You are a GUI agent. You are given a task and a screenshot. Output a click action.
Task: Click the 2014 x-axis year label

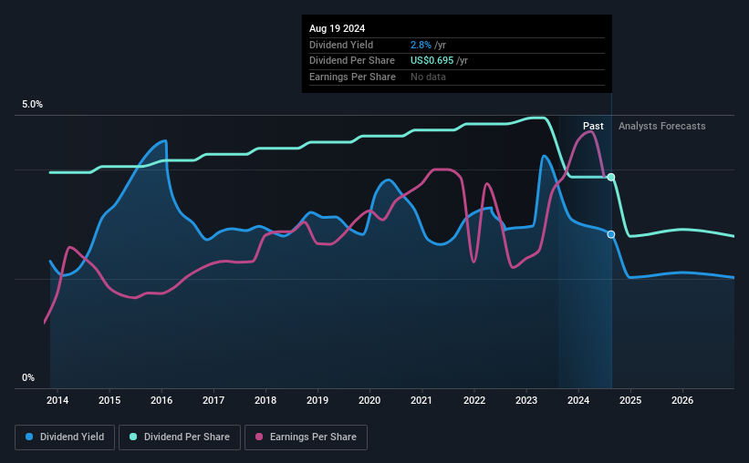pyautogui.click(x=57, y=400)
